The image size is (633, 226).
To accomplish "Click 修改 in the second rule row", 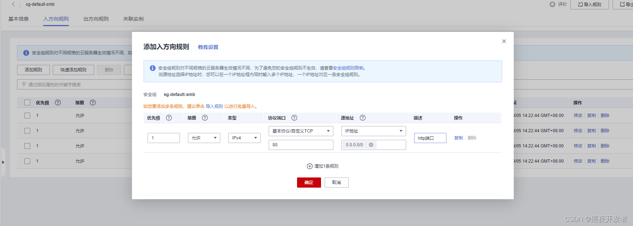I will (x=578, y=131).
